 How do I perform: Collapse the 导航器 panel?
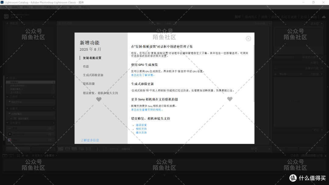point(7,23)
